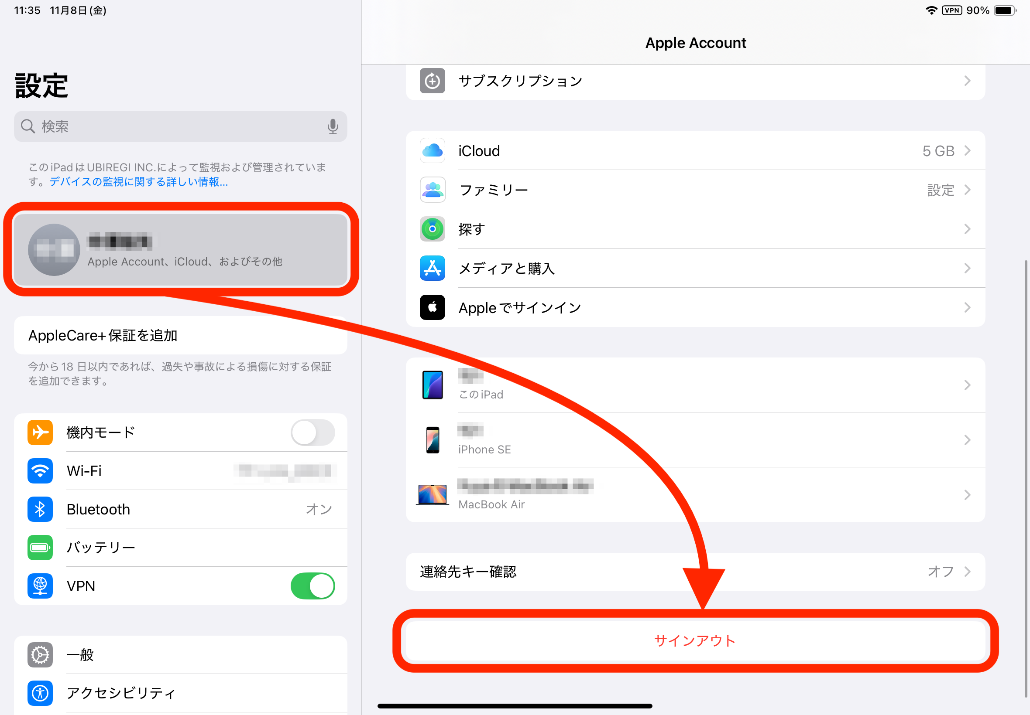This screenshot has width=1030, height=715.
Task: Expand the ファミリー 設定 chevron
Action: [x=967, y=190]
